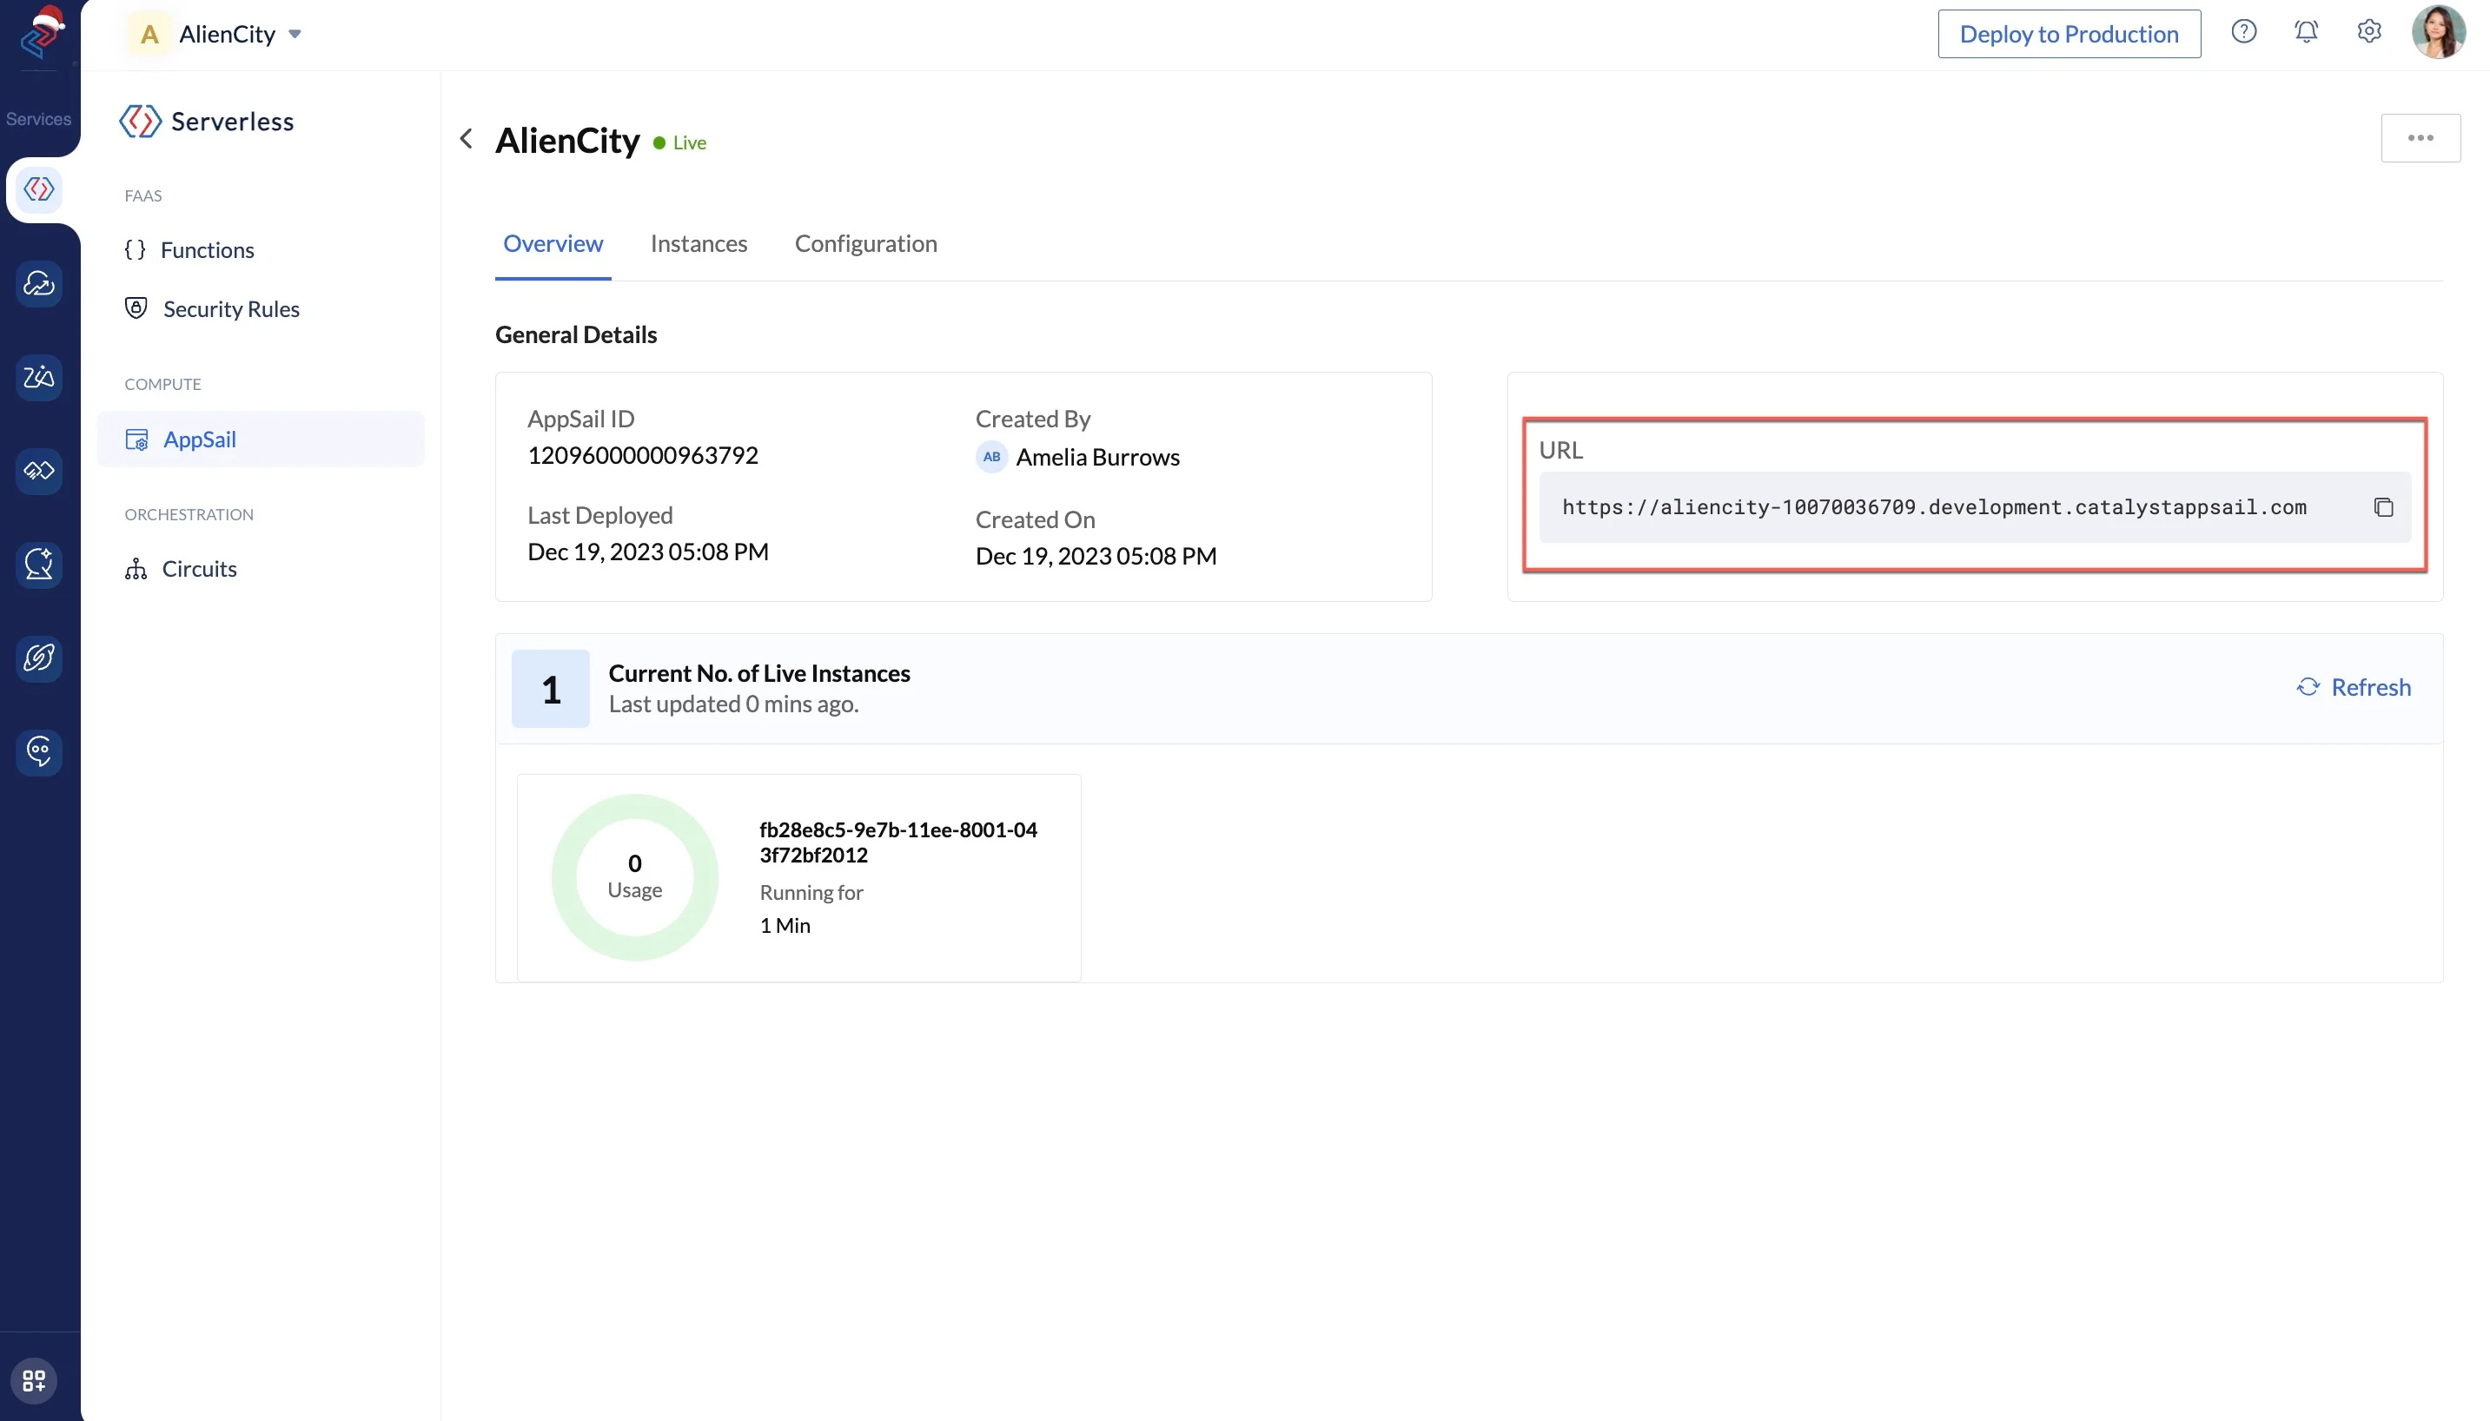This screenshot has height=1421, width=2490.
Task: Open the notifications bell icon
Action: [2306, 32]
